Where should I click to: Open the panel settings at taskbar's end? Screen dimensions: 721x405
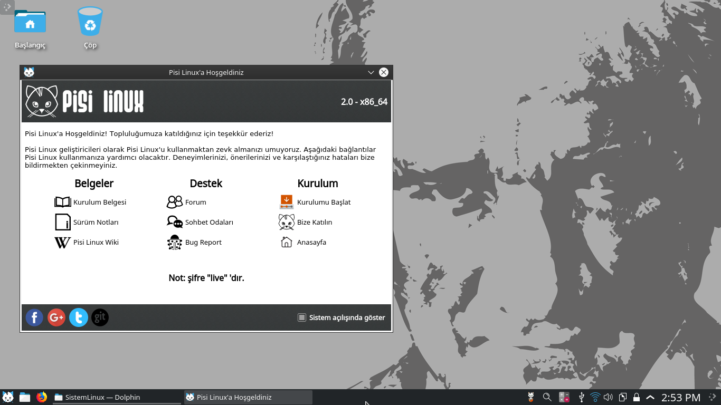click(713, 397)
